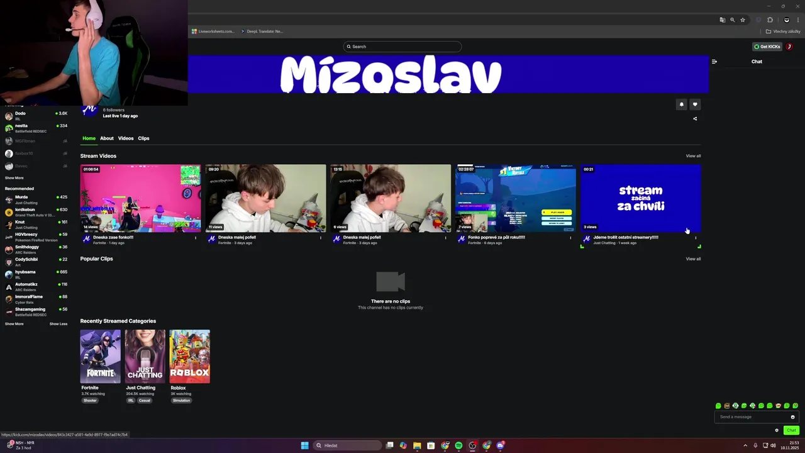Show hidden tray icons chevron
The image size is (805, 453).
[x=745, y=445]
